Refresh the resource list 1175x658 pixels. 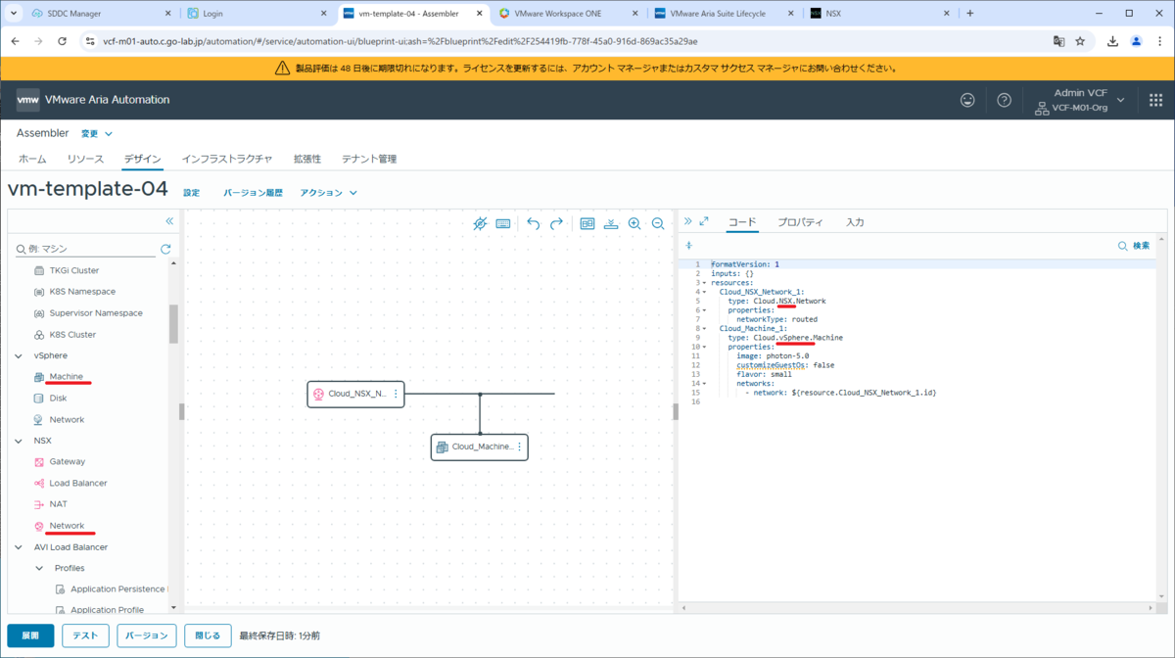(x=165, y=249)
